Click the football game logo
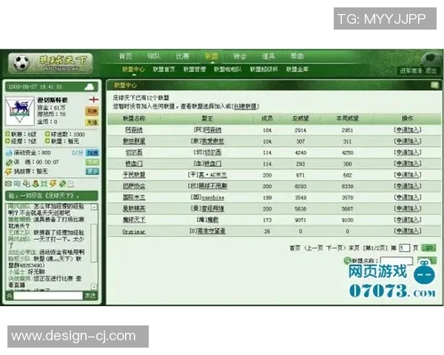 pos(50,63)
